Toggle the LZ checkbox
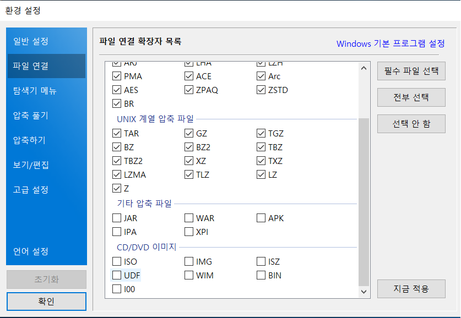 (261, 175)
